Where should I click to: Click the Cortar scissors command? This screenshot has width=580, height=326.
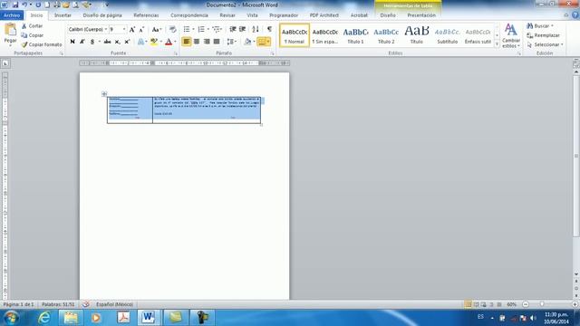[x=33, y=26]
